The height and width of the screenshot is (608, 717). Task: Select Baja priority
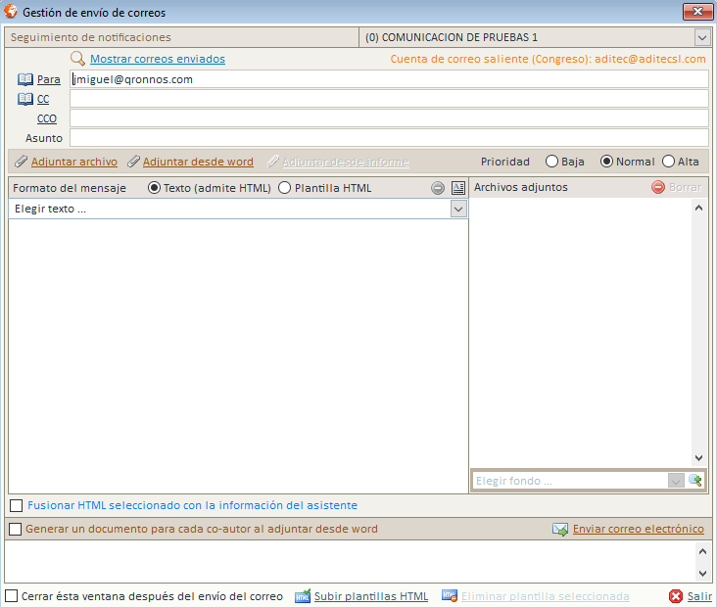(551, 162)
